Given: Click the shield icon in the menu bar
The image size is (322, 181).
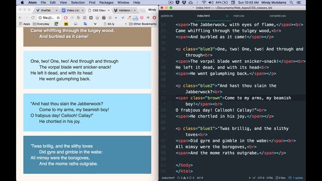Looking at the screenshot, I should click(x=178, y=3).
